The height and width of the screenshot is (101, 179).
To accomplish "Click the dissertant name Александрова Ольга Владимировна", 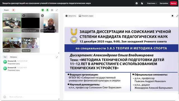I will point(123,55).
